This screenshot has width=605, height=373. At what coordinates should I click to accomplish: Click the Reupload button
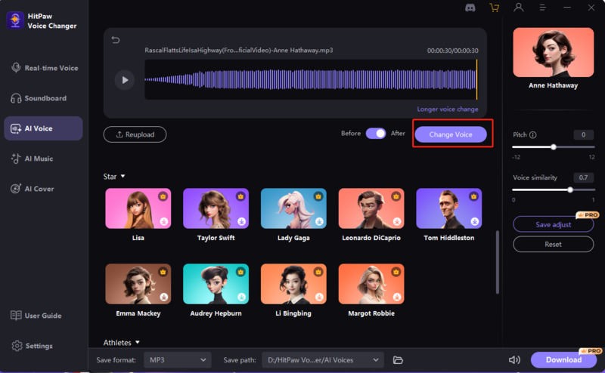tap(135, 134)
